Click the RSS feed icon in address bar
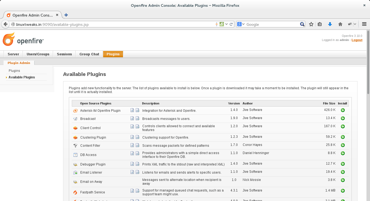 (x=217, y=24)
